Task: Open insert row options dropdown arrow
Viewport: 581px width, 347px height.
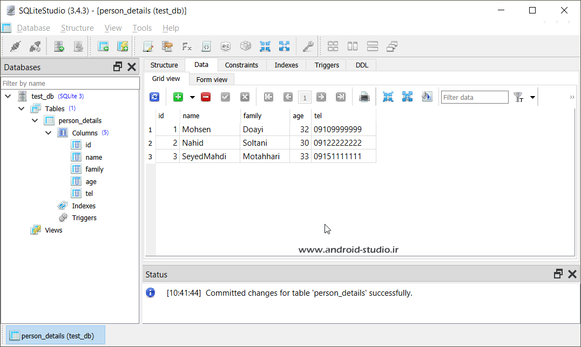Action: 192,97
